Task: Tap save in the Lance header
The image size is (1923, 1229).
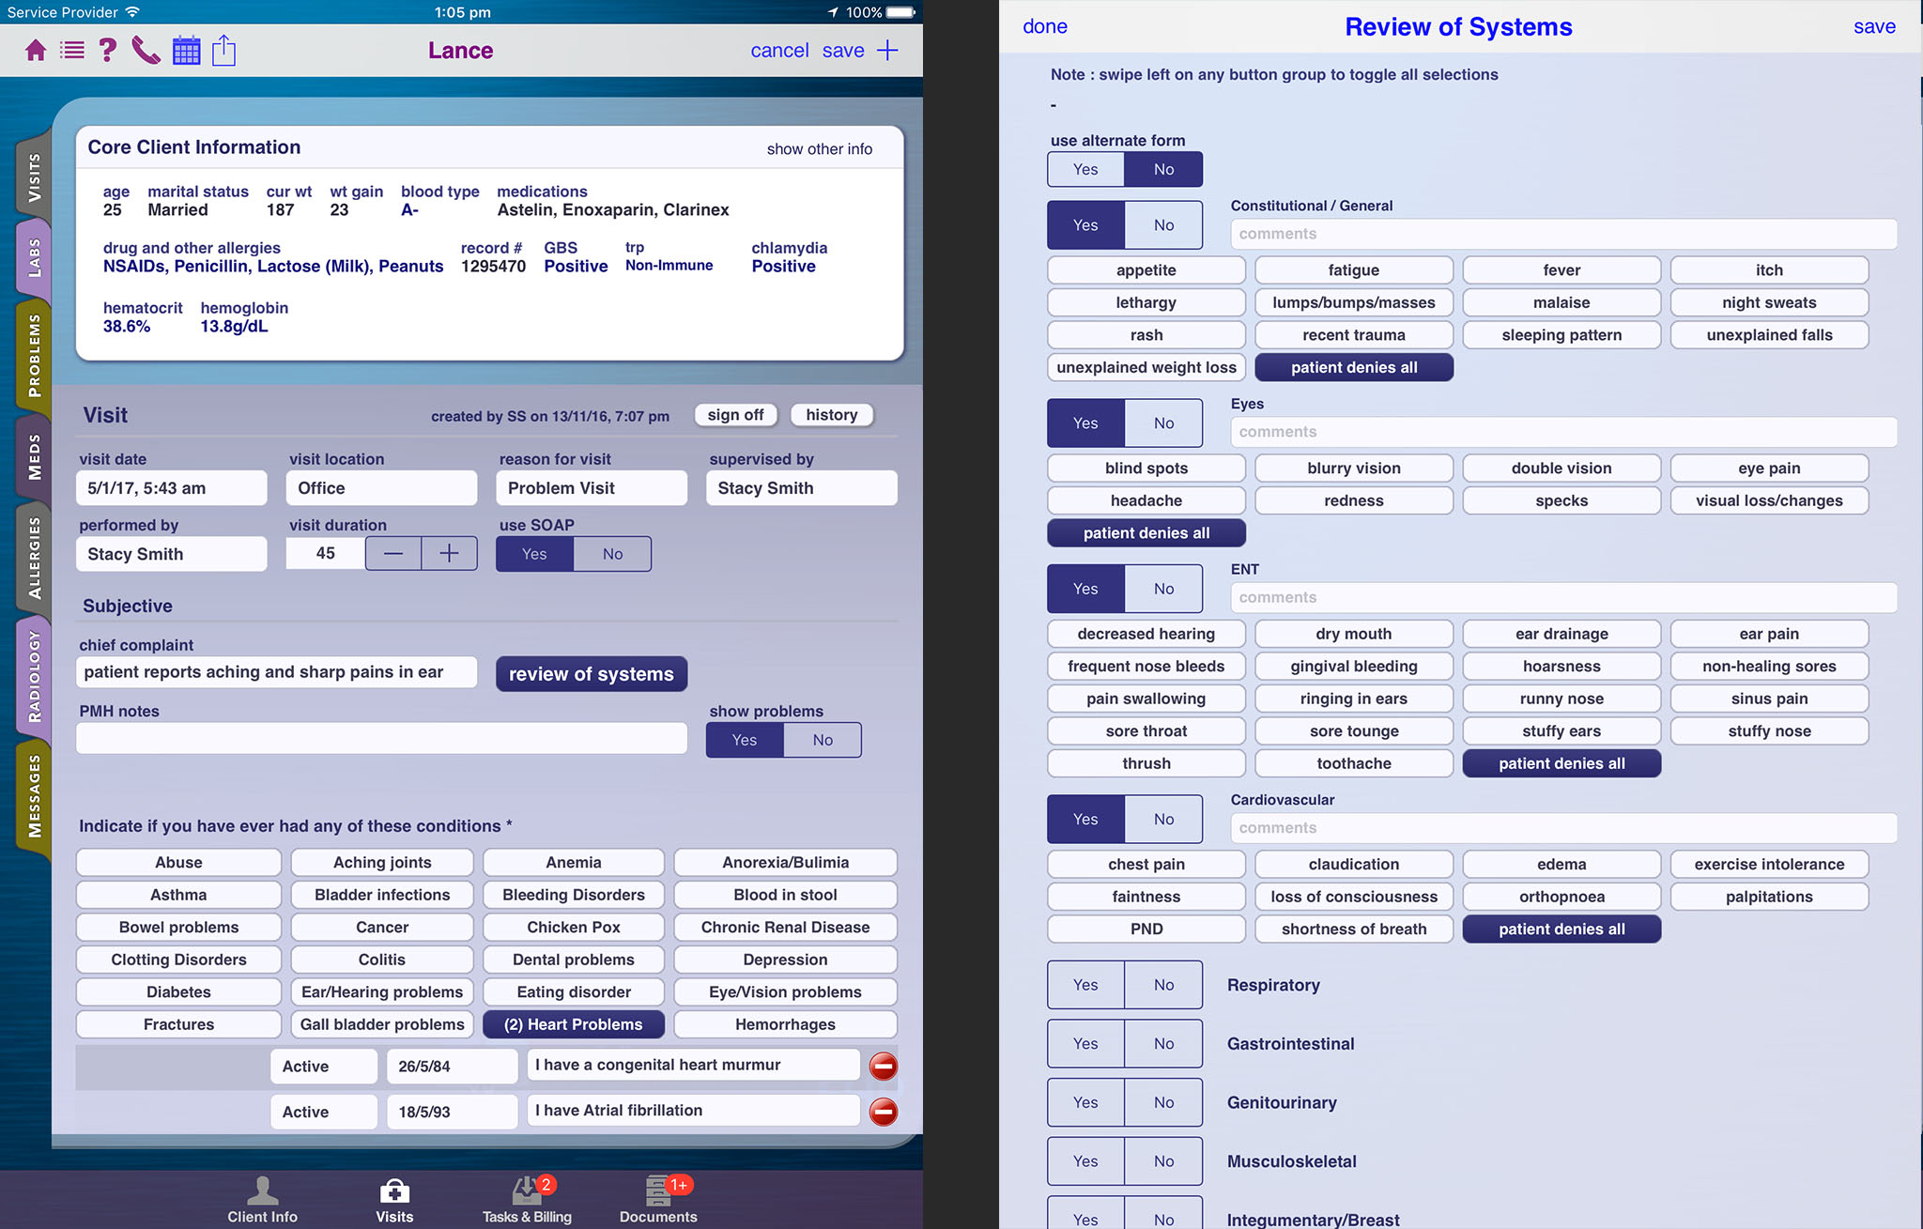Action: click(x=843, y=51)
